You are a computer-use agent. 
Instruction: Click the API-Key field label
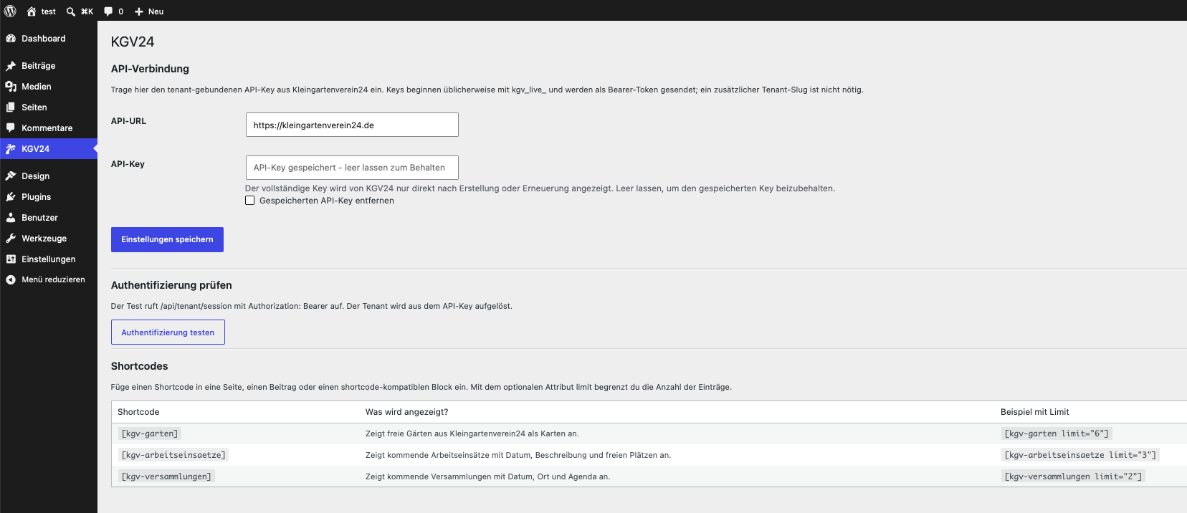128,164
